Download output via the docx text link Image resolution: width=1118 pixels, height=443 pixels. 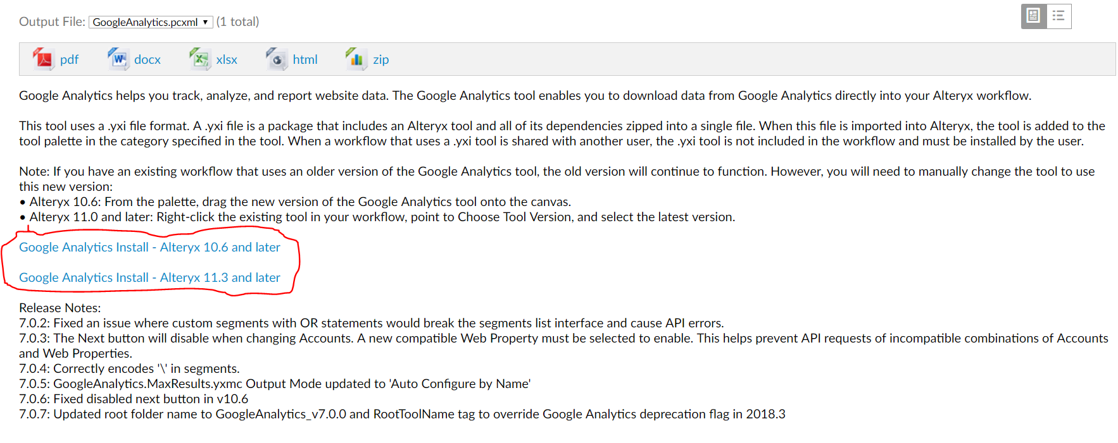pyautogui.click(x=148, y=59)
